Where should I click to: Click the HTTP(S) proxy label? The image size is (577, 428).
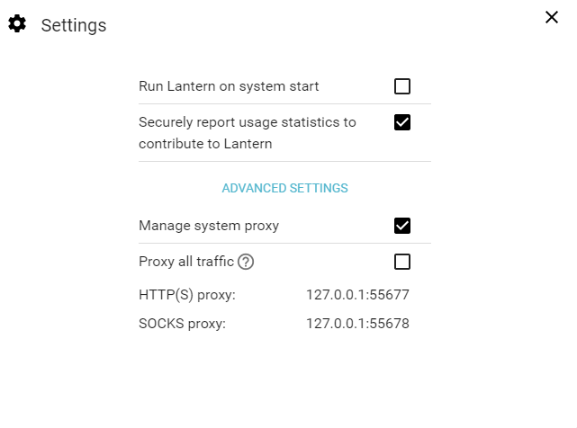(x=187, y=295)
